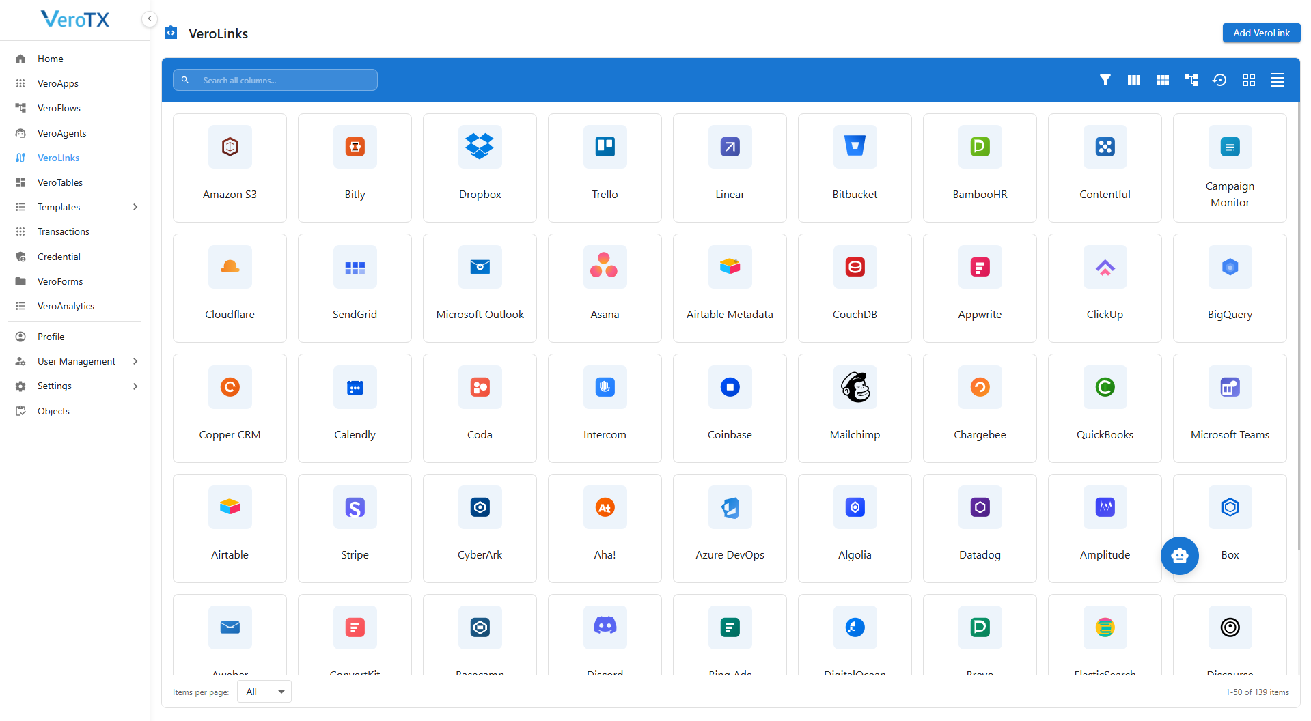Click the Calendly card label
Screen dimensions: 1311x721
[x=355, y=435]
